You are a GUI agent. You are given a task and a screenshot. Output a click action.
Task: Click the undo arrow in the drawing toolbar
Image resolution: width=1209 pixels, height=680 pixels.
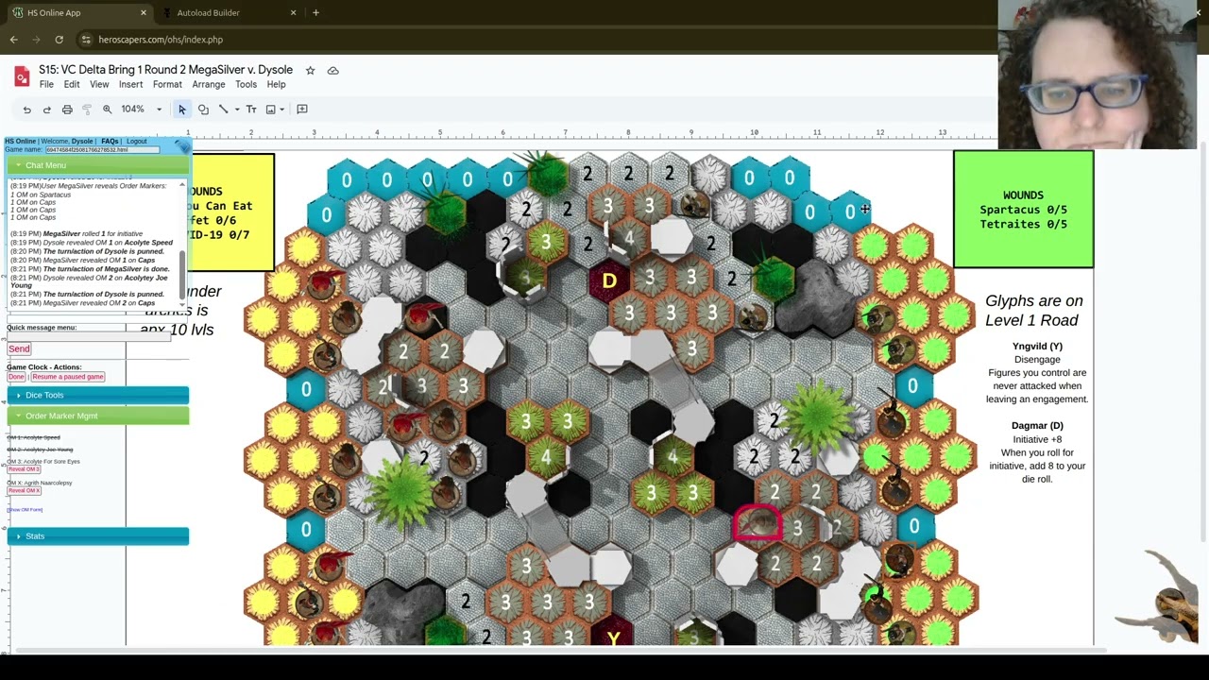[26, 110]
